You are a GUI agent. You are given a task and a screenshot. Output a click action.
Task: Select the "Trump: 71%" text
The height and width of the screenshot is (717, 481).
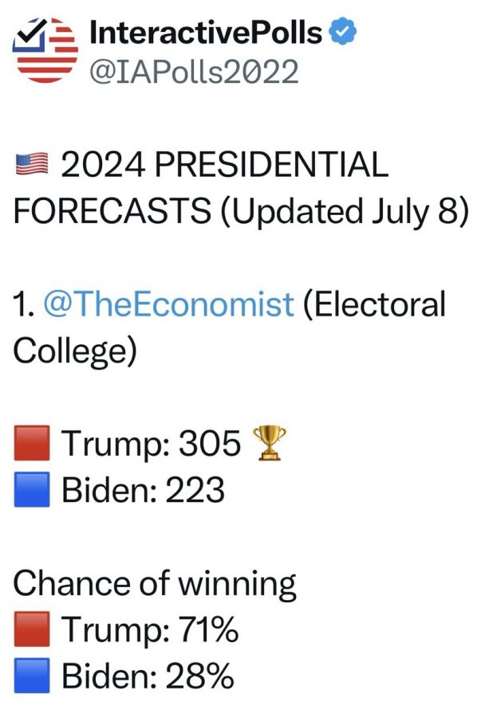pyautogui.click(x=149, y=632)
